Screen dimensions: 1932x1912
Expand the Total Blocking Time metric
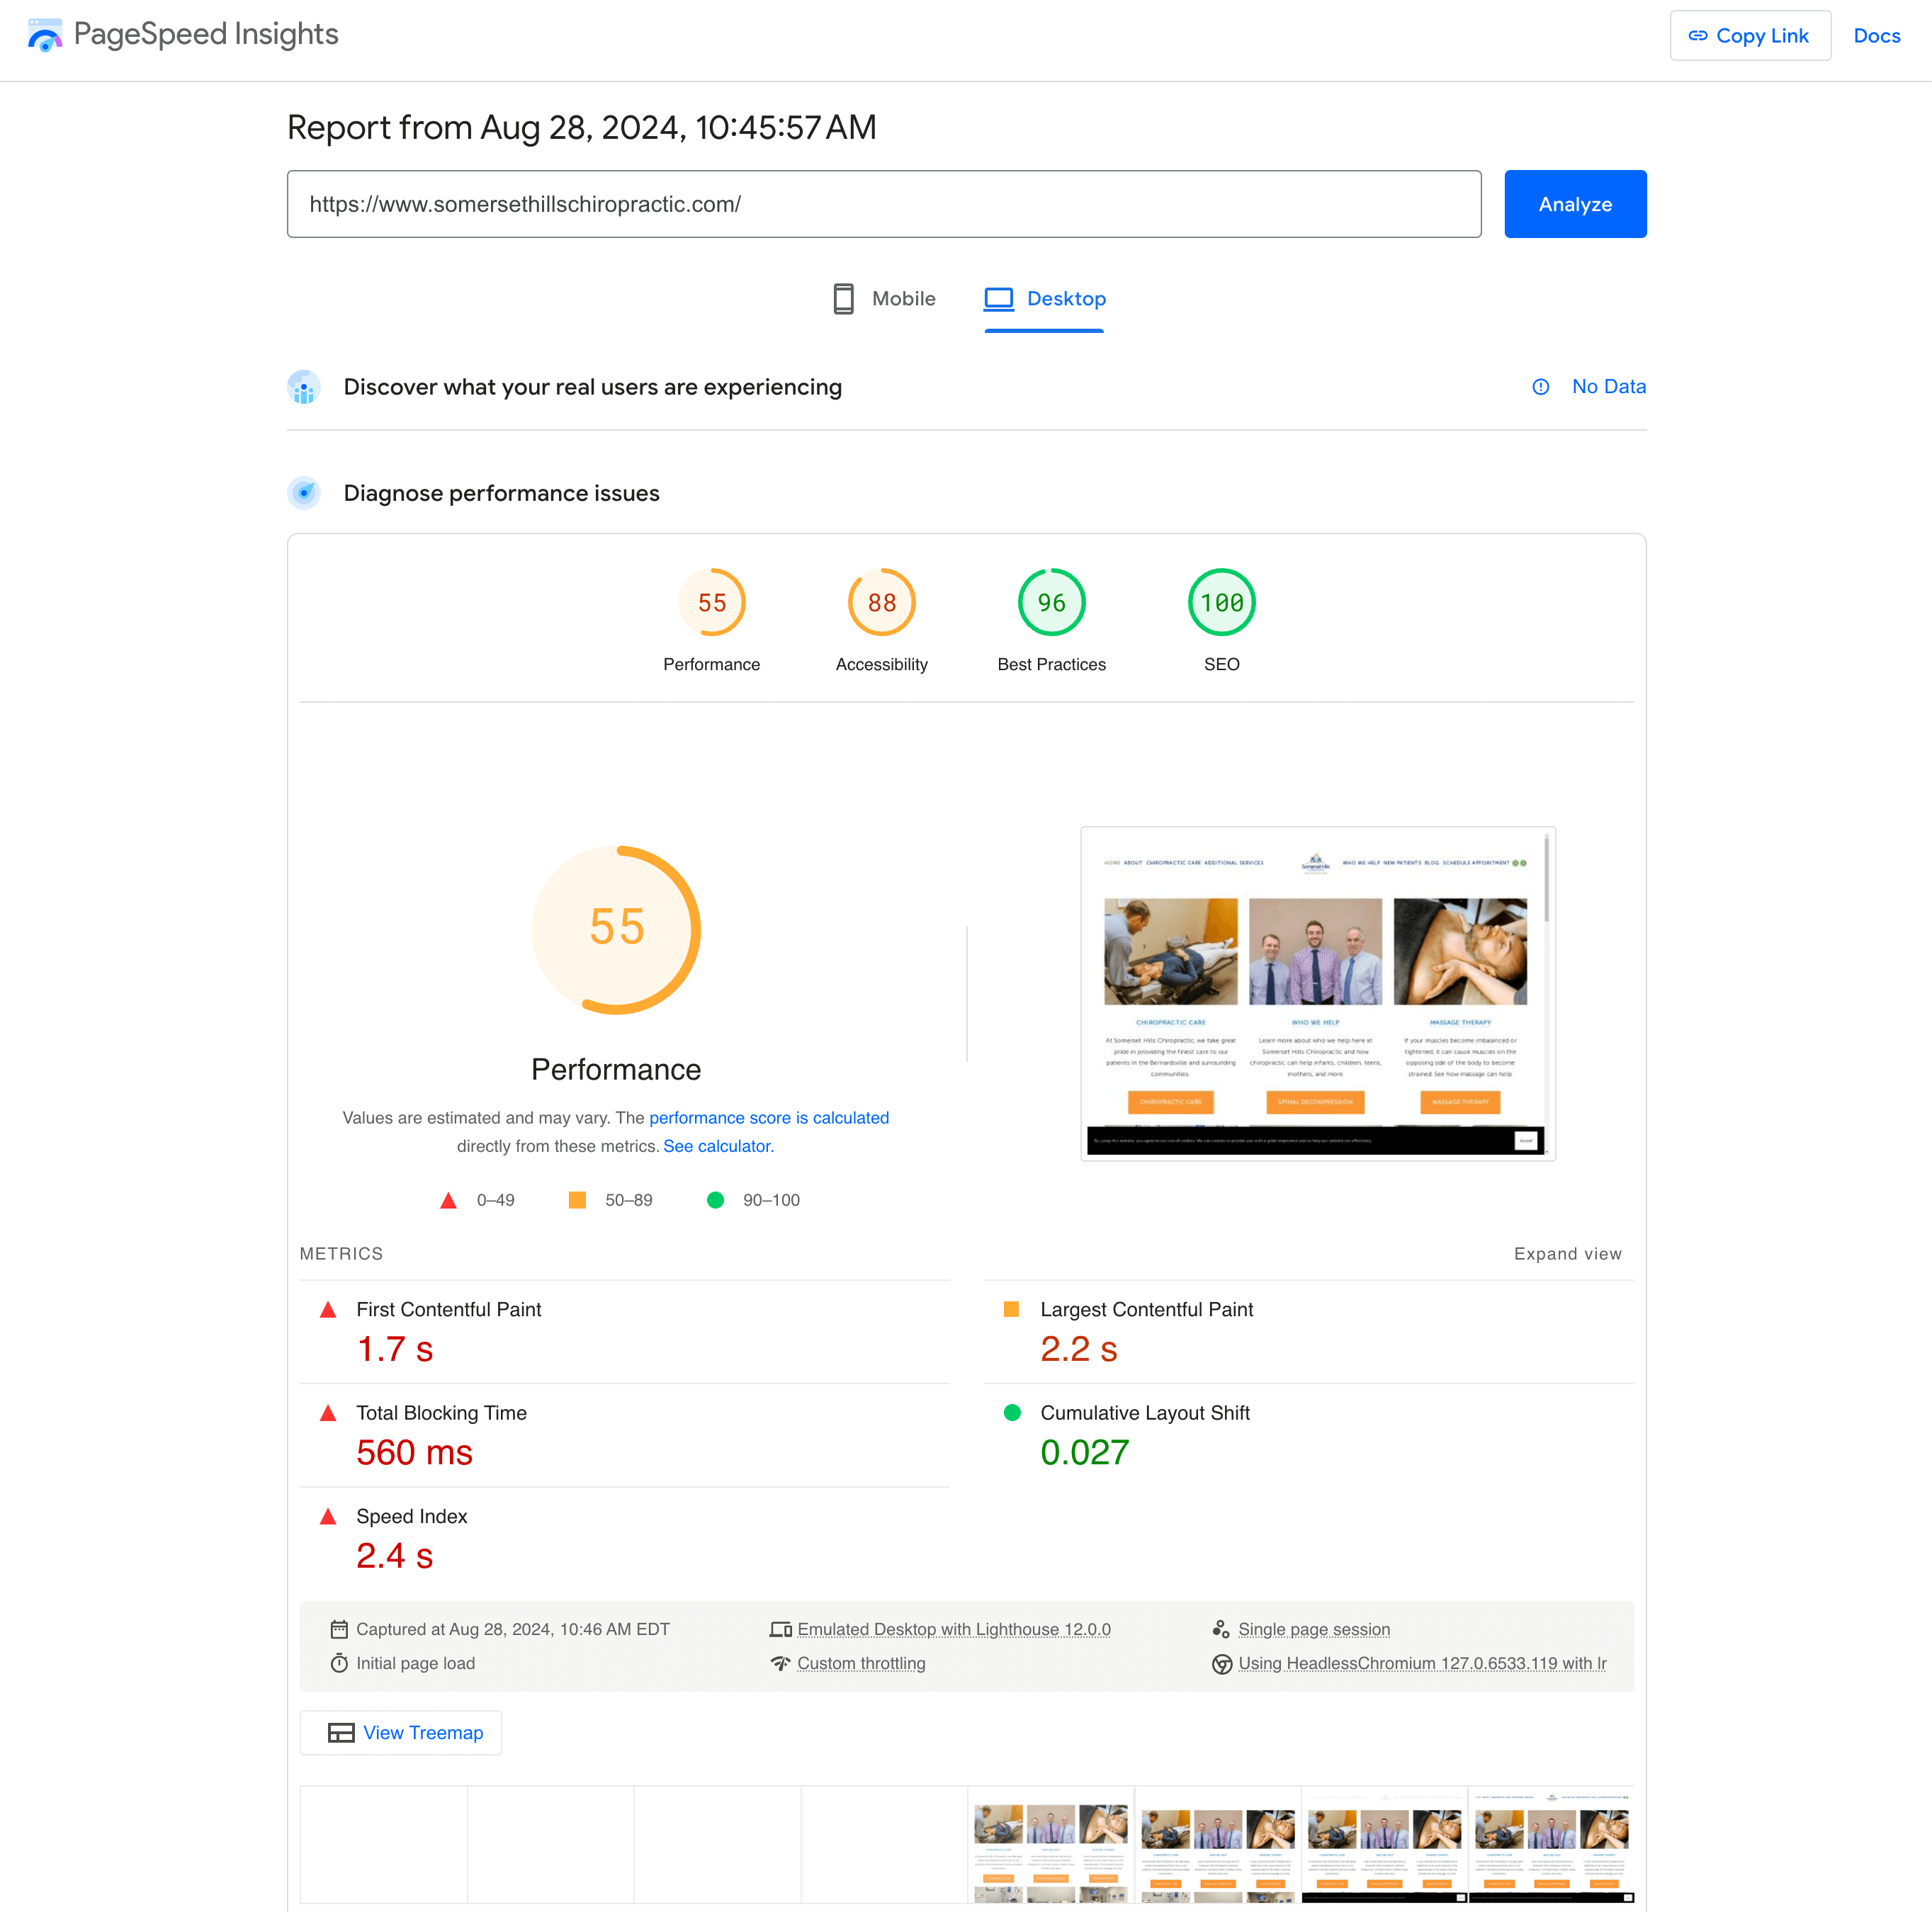pos(441,1413)
